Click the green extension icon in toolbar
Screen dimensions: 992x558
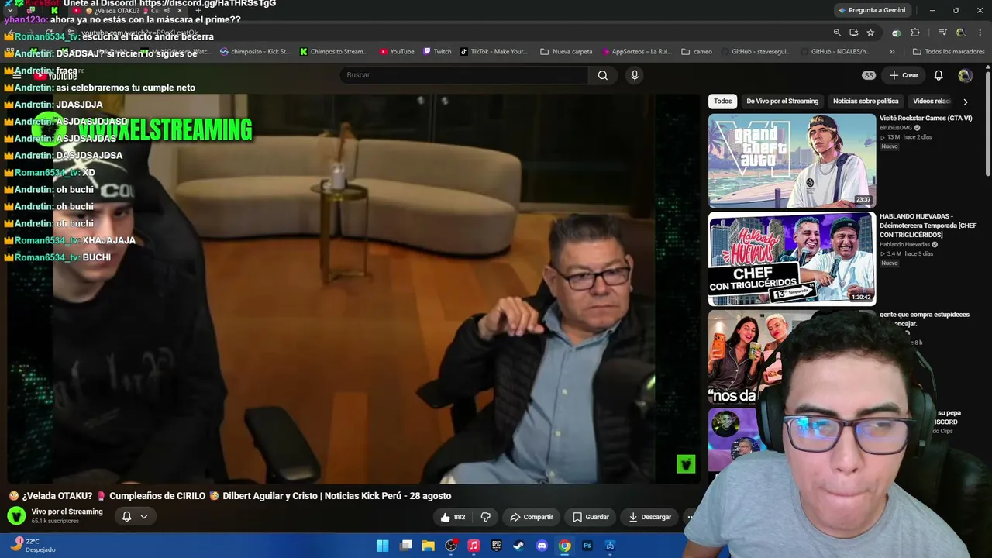point(896,33)
